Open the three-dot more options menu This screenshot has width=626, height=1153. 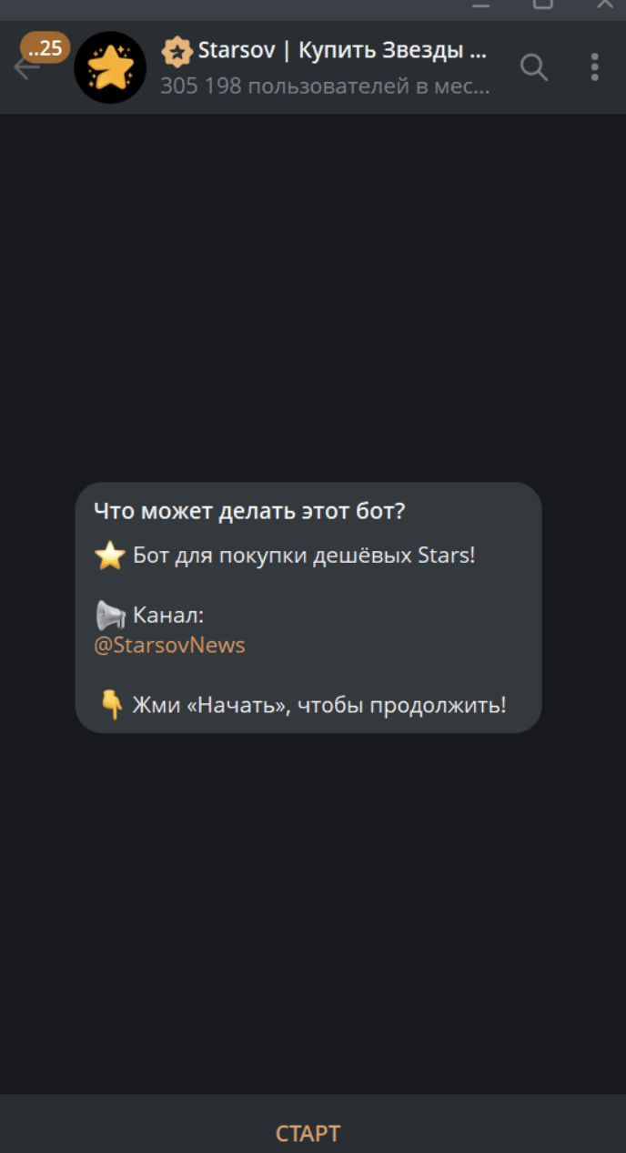point(594,67)
